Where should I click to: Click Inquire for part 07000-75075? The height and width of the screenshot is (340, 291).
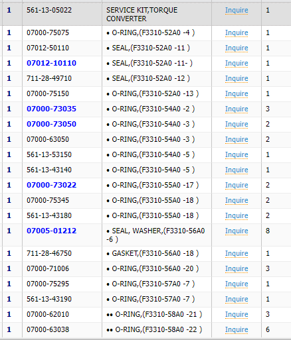click(237, 33)
